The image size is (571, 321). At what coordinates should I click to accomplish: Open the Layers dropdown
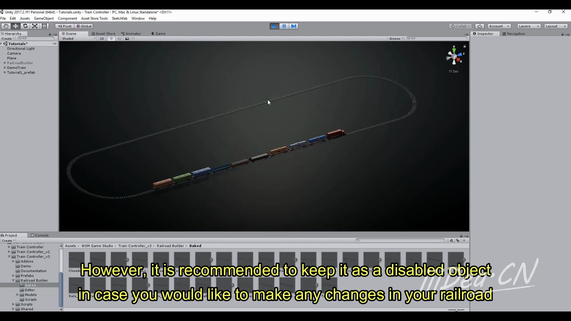(x=528, y=26)
